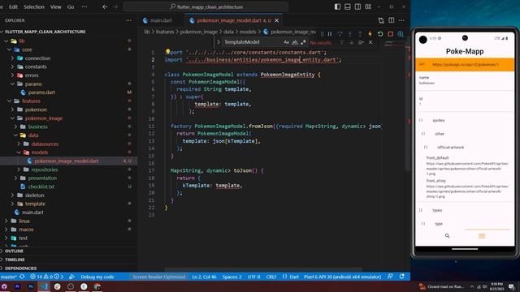Go to previous match in find widget
Screen dimensions: 520x292
click(x=341, y=42)
